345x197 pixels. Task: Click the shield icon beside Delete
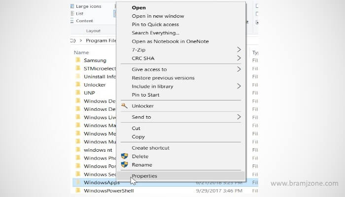coord(125,156)
